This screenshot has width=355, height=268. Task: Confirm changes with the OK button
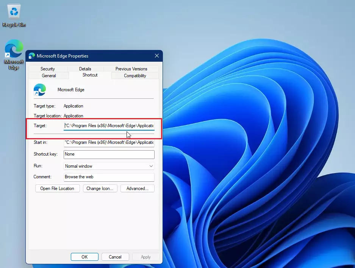coord(84,257)
